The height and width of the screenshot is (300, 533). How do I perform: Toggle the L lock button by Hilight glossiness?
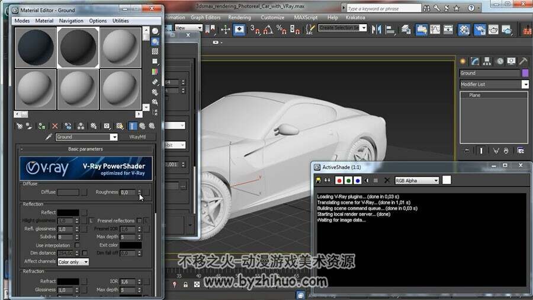[x=91, y=221]
